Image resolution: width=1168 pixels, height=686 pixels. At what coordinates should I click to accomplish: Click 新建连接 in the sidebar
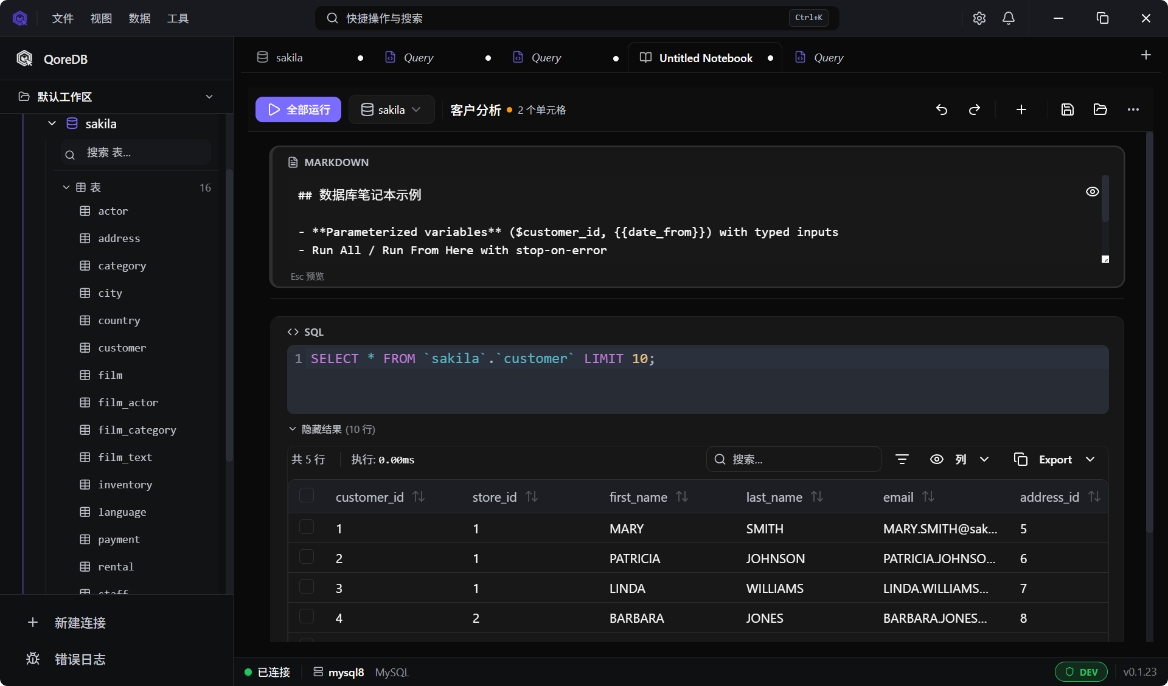[x=80, y=623]
